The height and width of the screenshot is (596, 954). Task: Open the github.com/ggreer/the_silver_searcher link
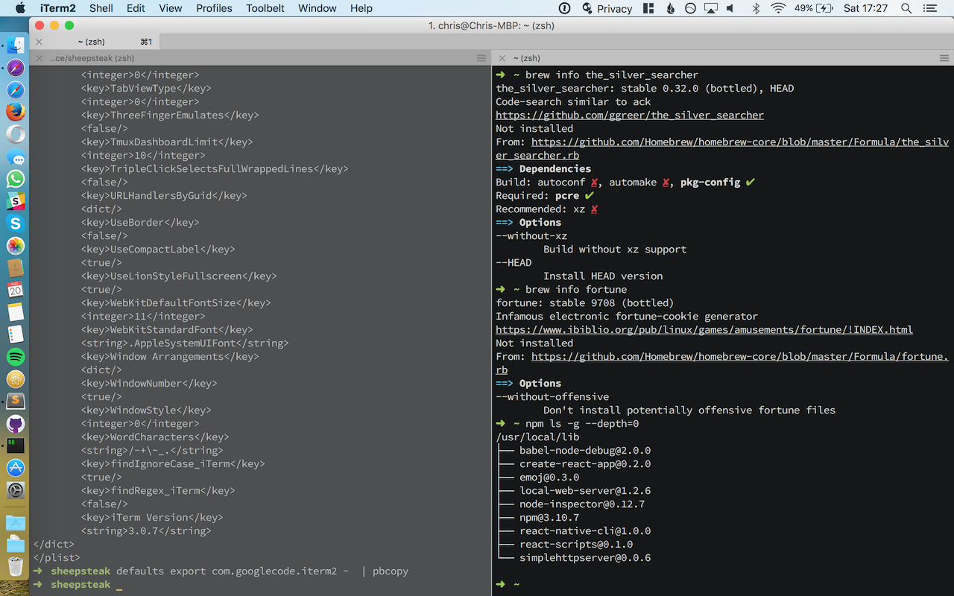pos(630,115)
